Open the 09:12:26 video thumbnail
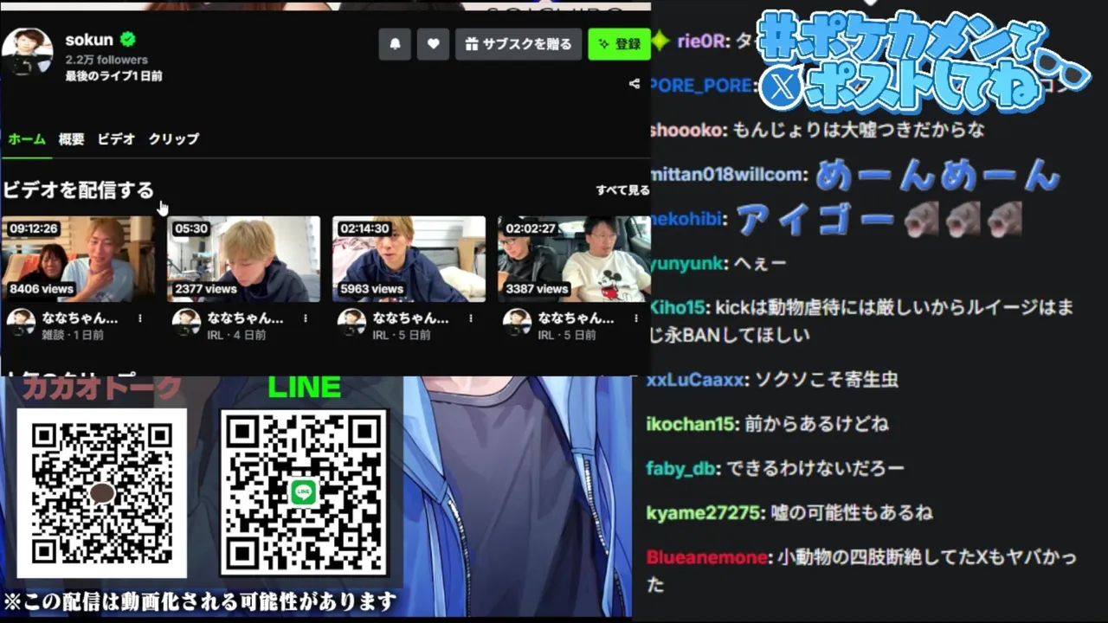The image size is (1108, 623). click(x=78, y=259)
